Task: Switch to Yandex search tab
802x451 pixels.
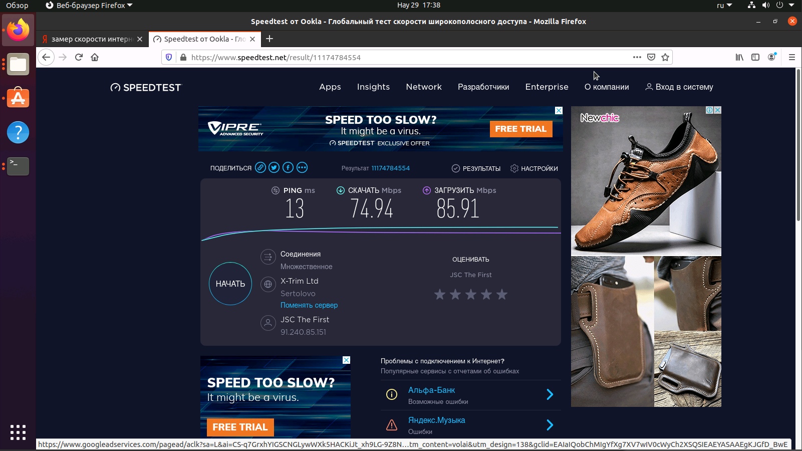Action: (92, 39)
